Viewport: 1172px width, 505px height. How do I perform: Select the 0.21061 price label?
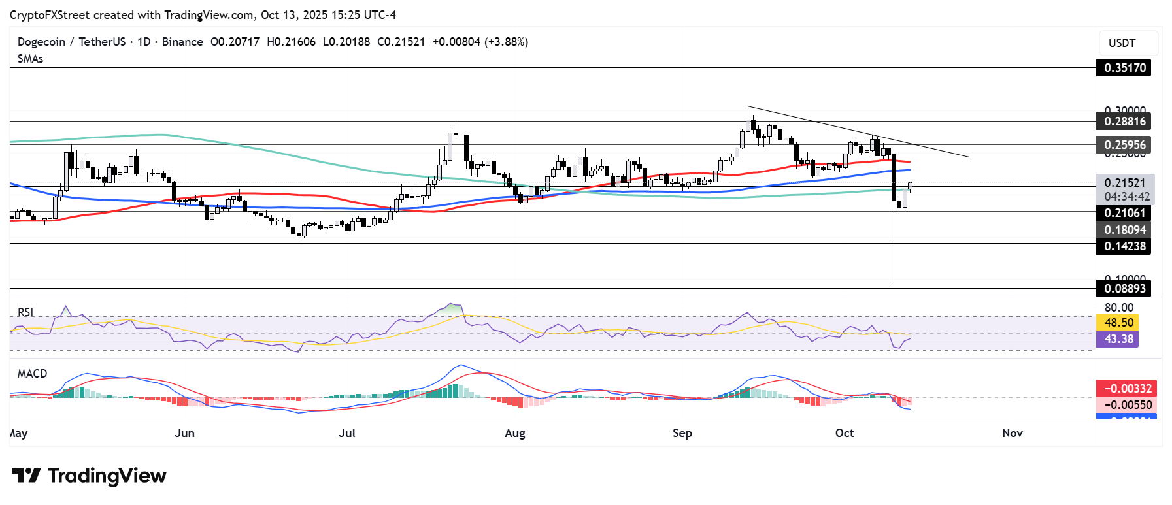1124,213
